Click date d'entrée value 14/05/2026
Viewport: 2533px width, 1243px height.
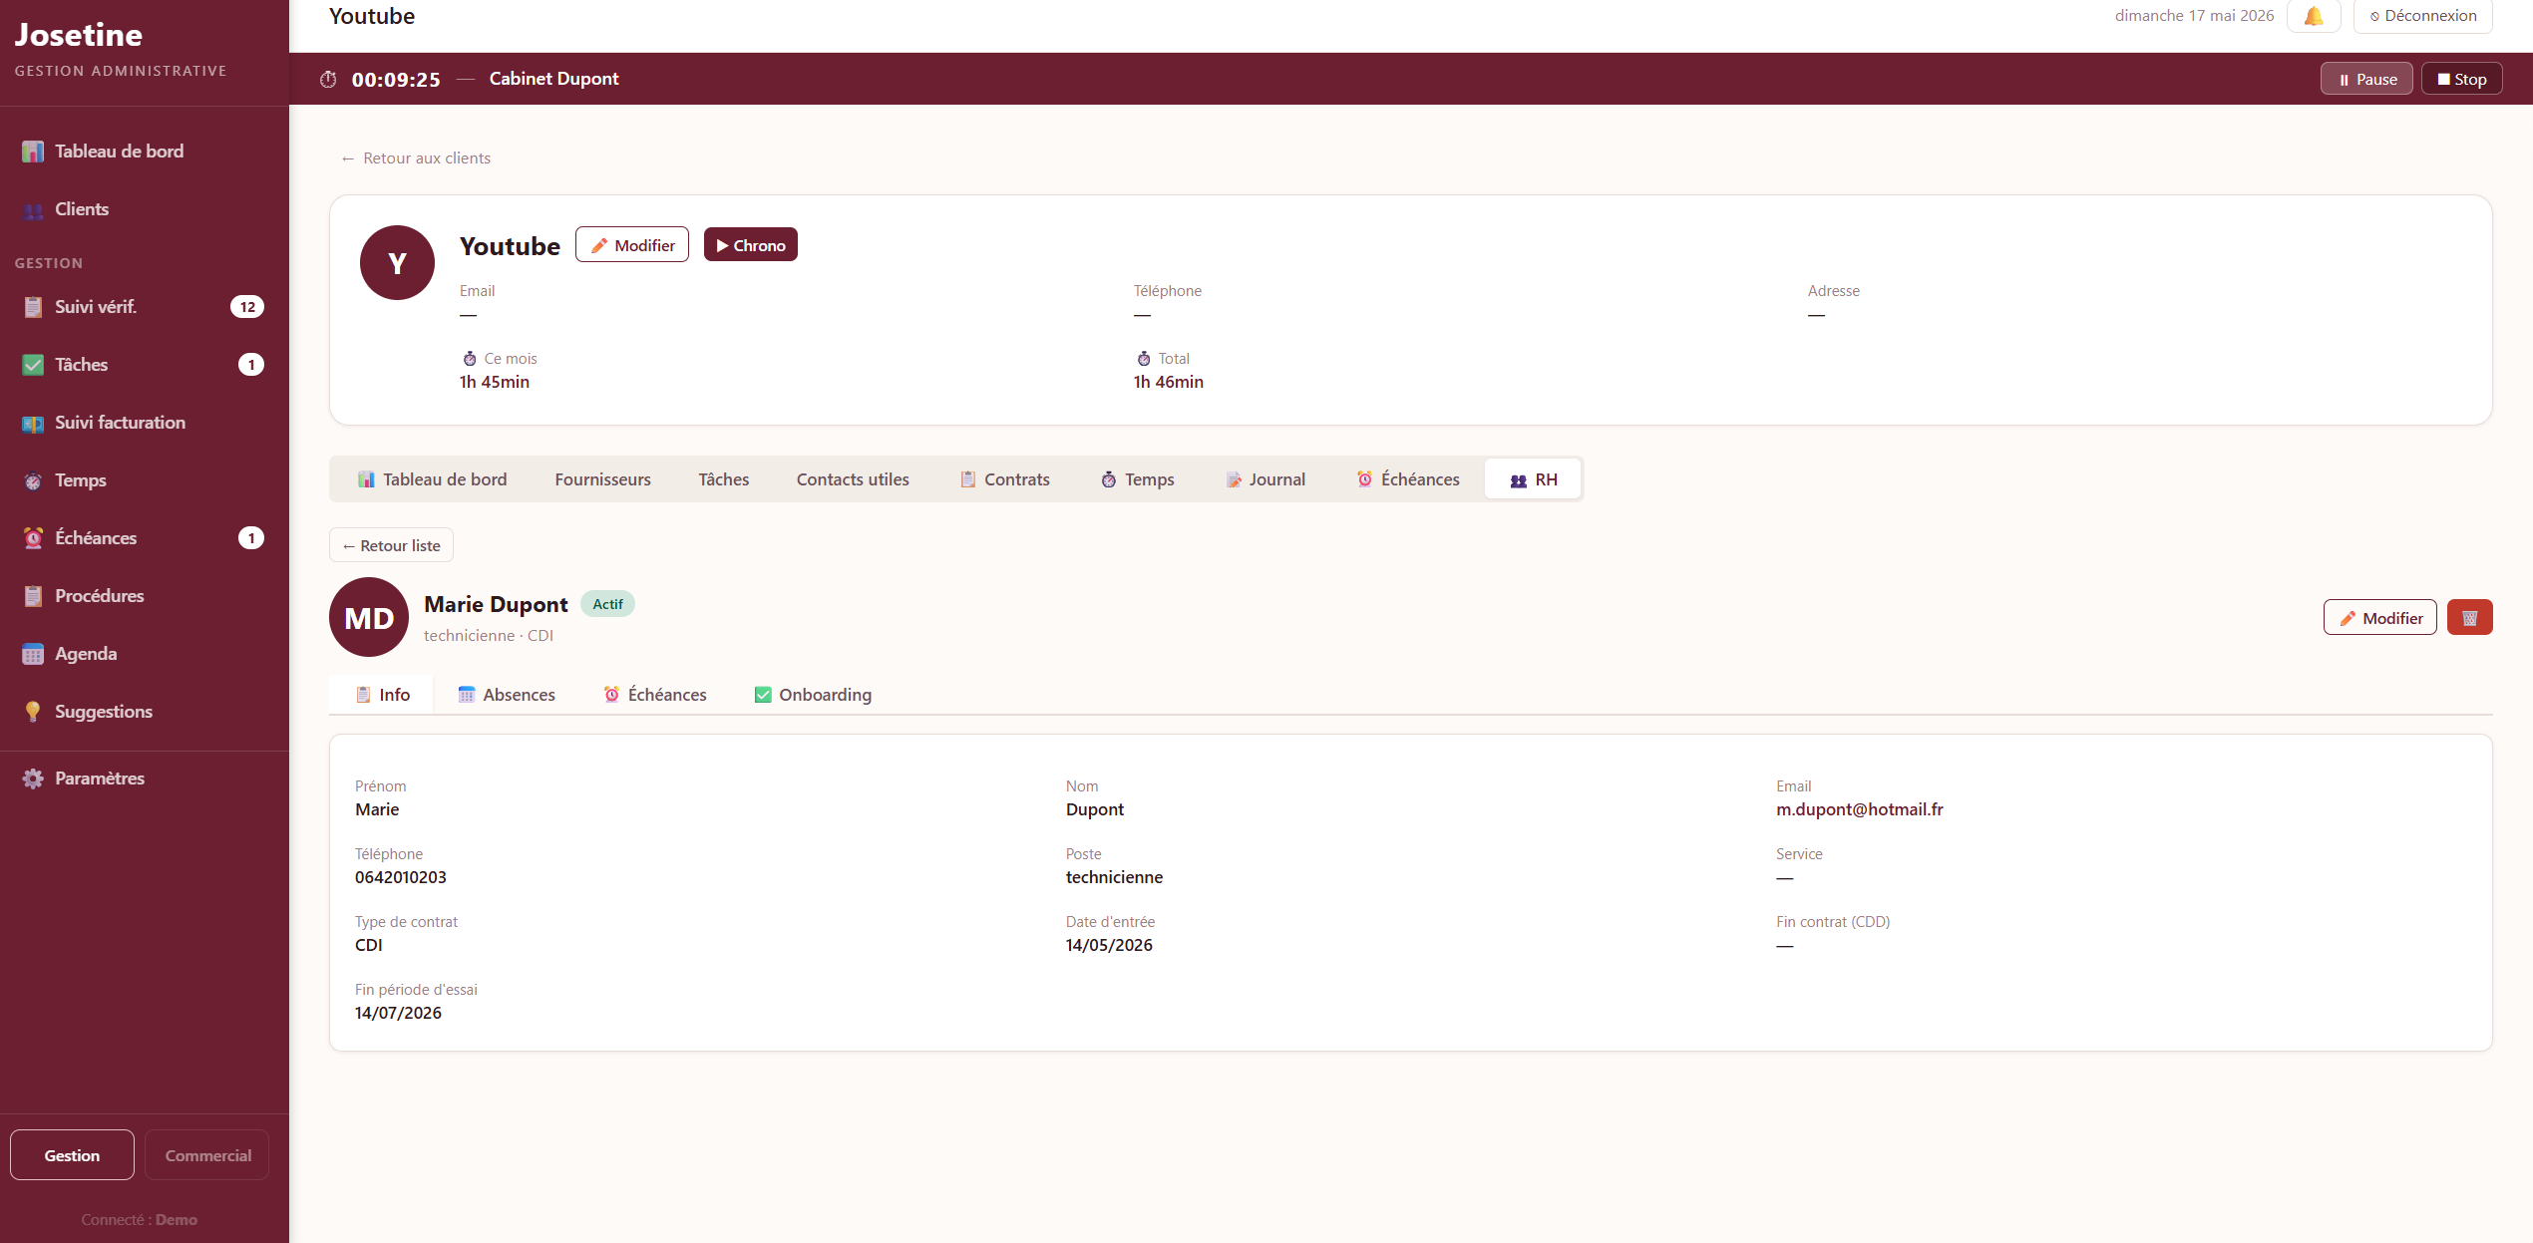click(x=1109, y=945)
